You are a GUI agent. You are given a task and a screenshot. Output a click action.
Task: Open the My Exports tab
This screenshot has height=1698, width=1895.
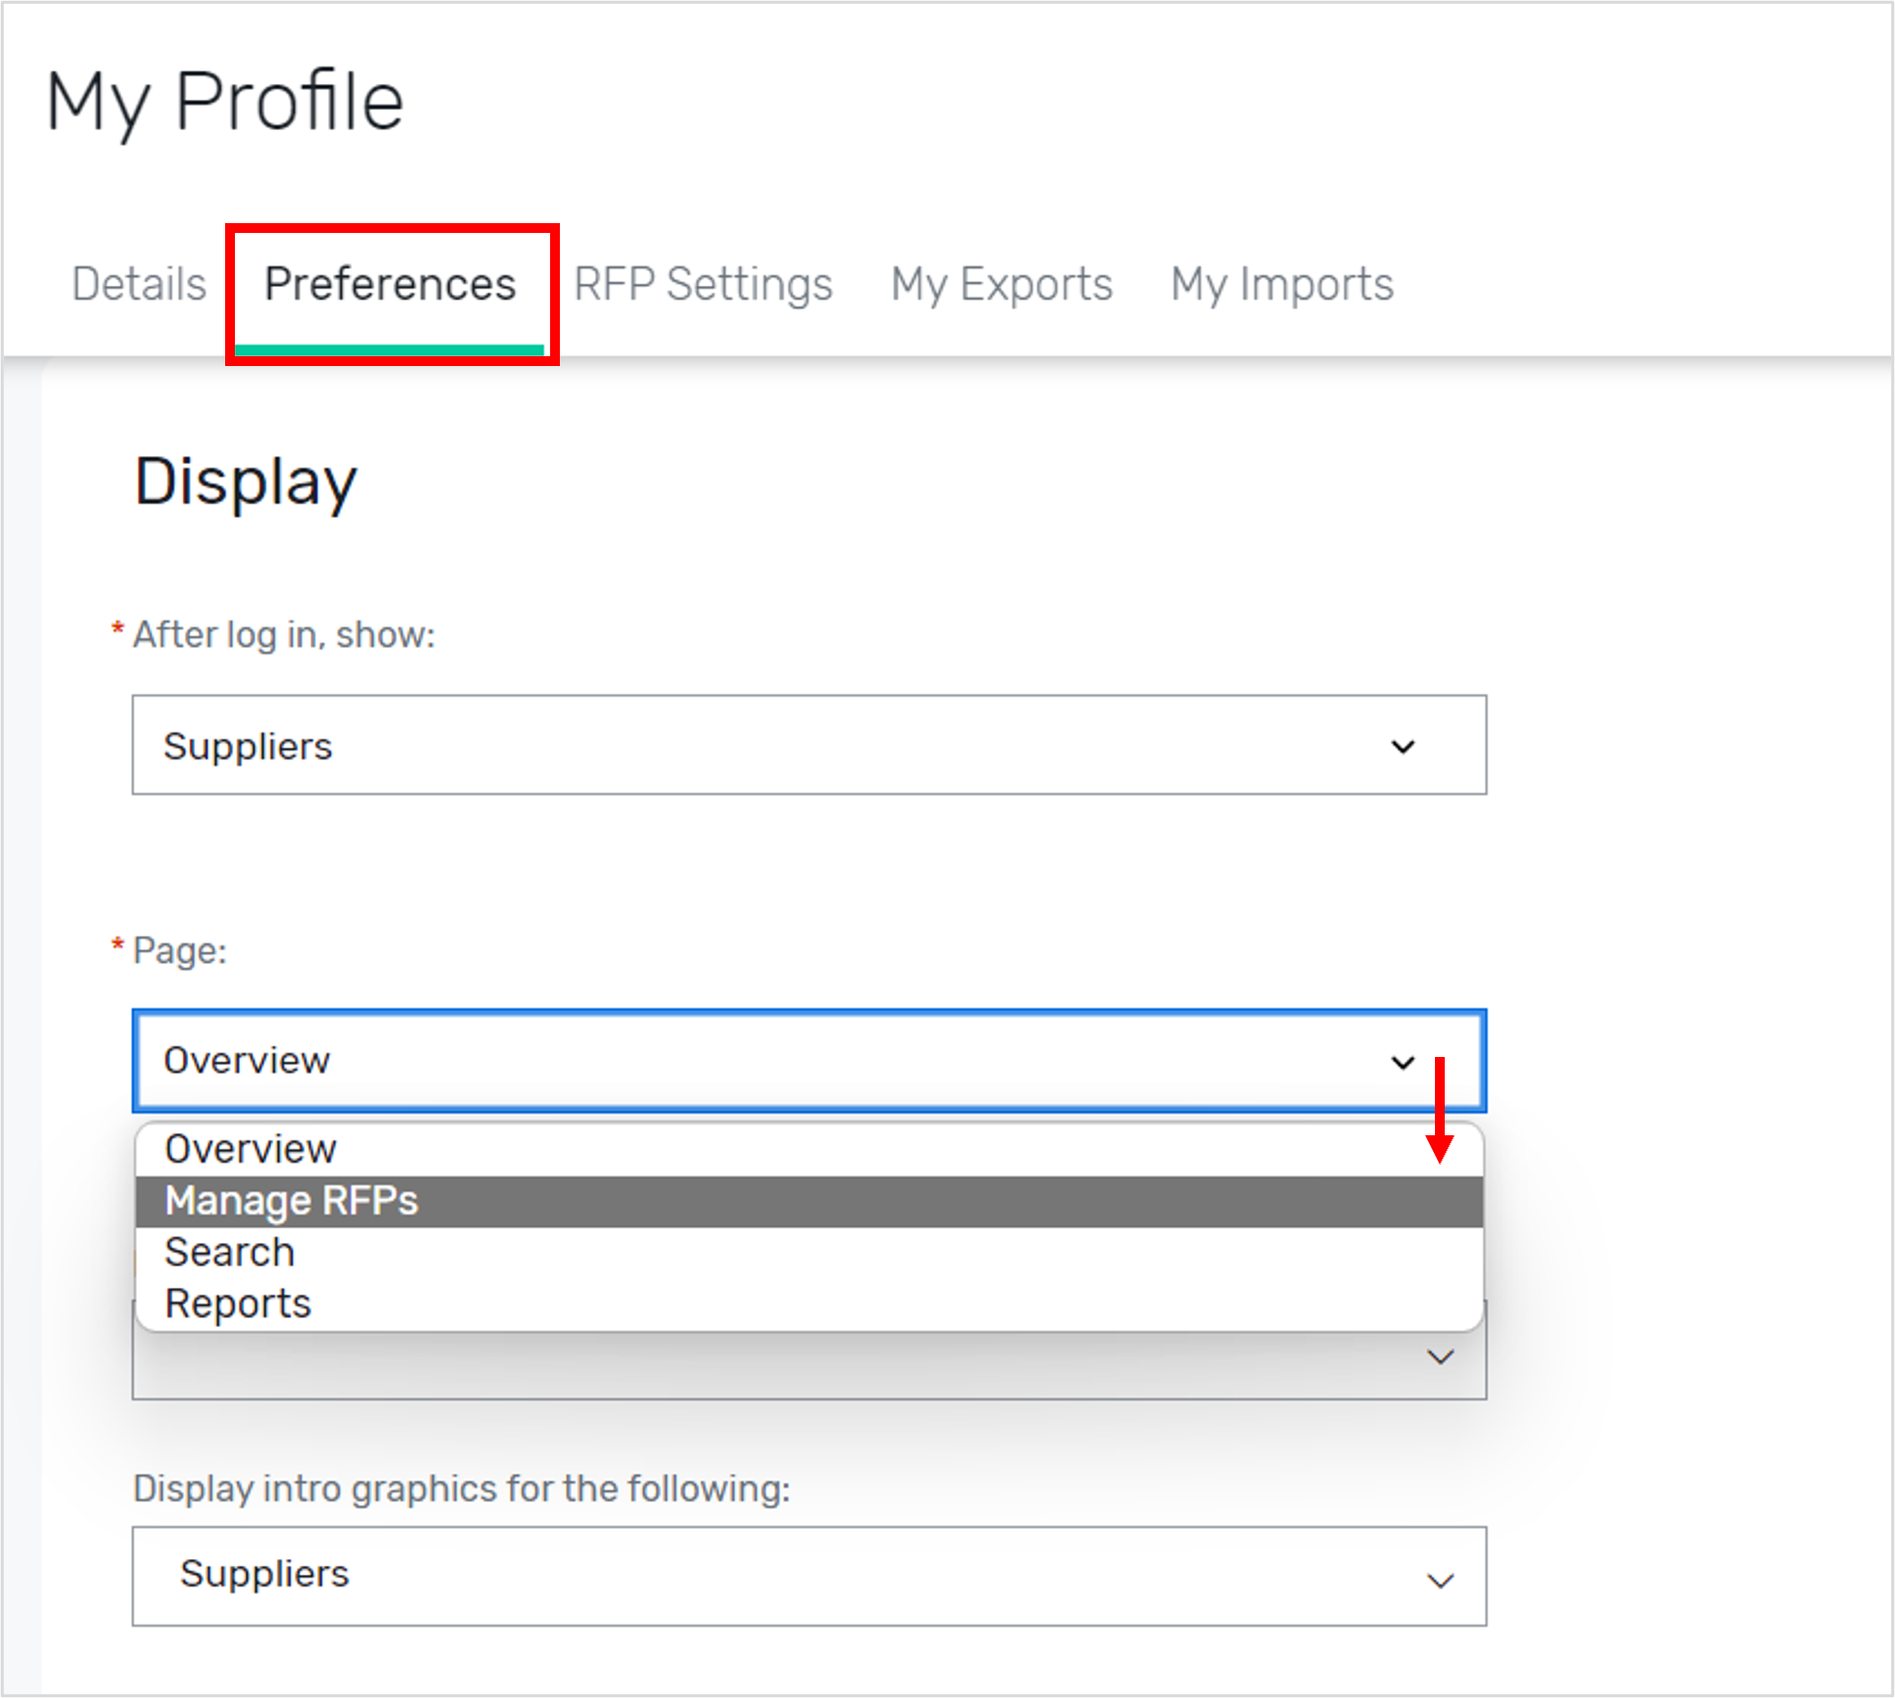point(1001,284)
